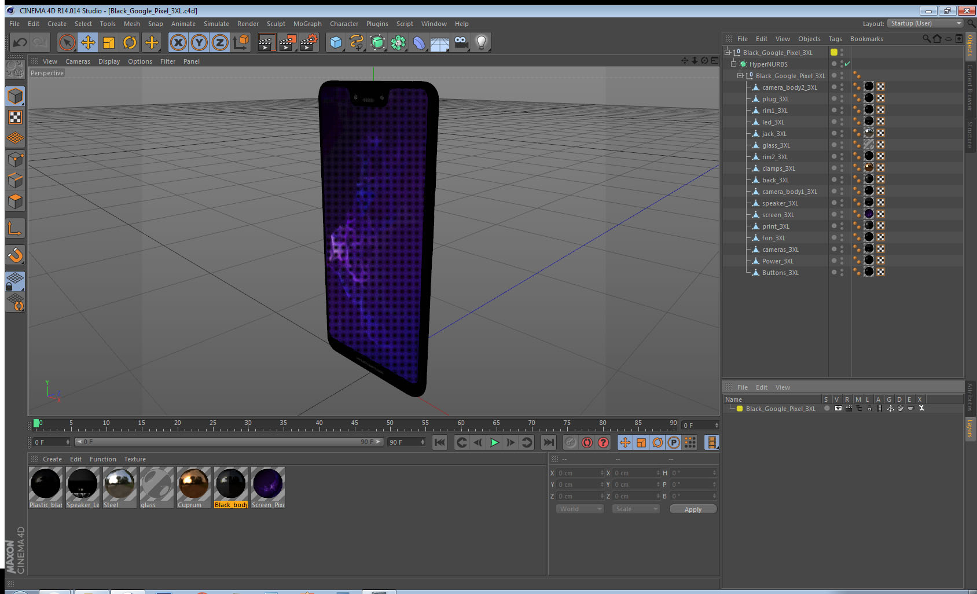
Task: Open the World coordinate dropdown
Action: click(x=580, y=509)
